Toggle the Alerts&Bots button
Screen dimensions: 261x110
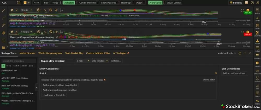155,3
